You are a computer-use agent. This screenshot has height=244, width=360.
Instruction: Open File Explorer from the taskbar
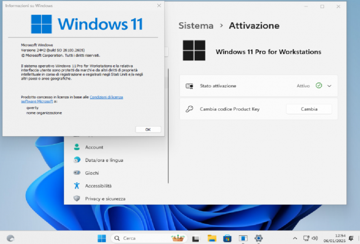(x=212, y=238)
